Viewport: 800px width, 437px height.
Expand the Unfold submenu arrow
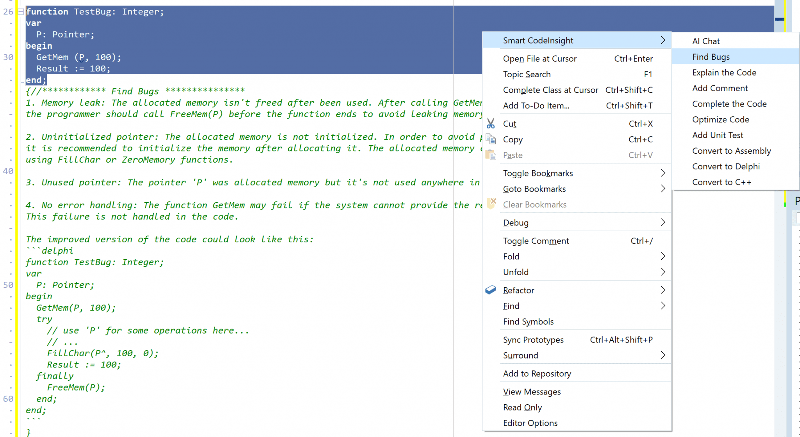(663, 272)
